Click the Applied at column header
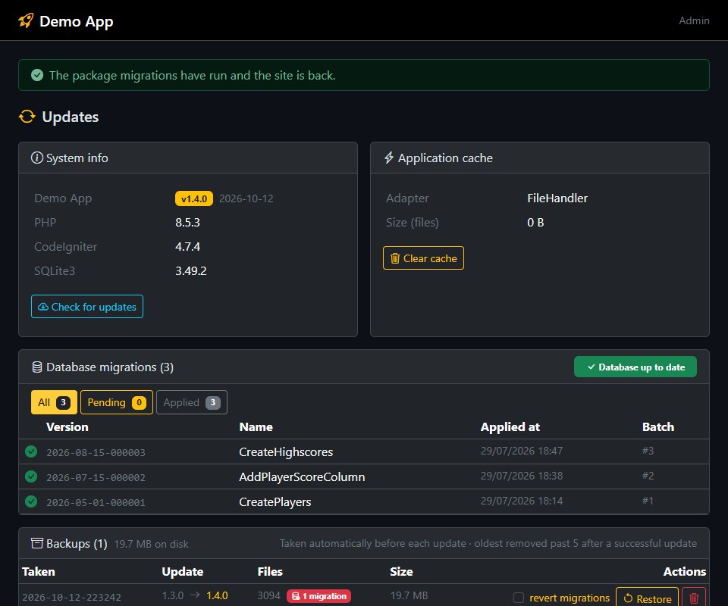This screenshot has width=728, height=606. (510, 426)
